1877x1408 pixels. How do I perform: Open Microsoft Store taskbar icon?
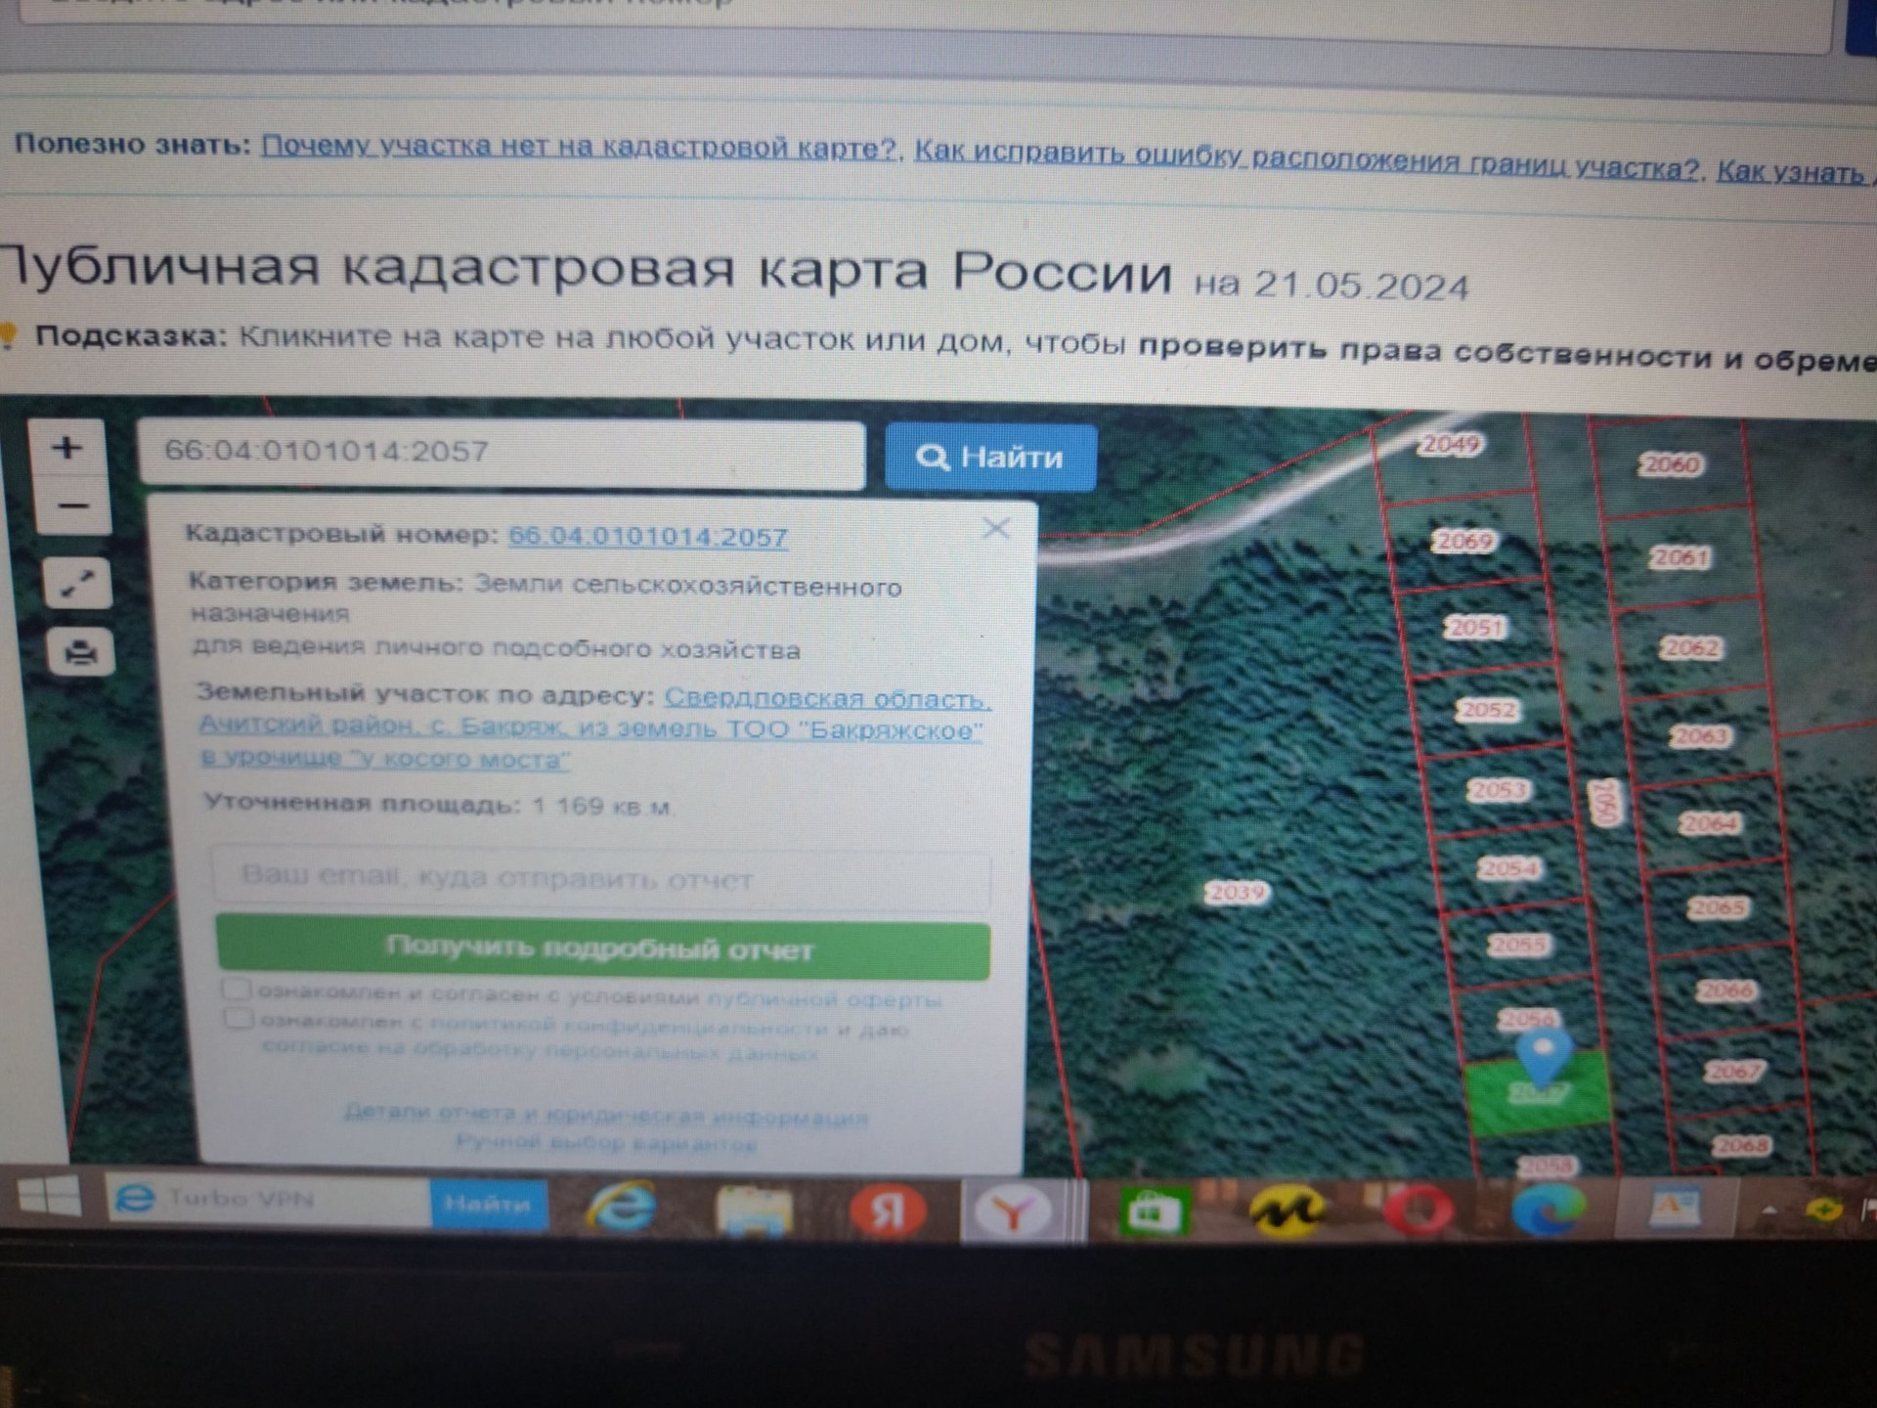pyautogui.click(x=1155, y=1210)
